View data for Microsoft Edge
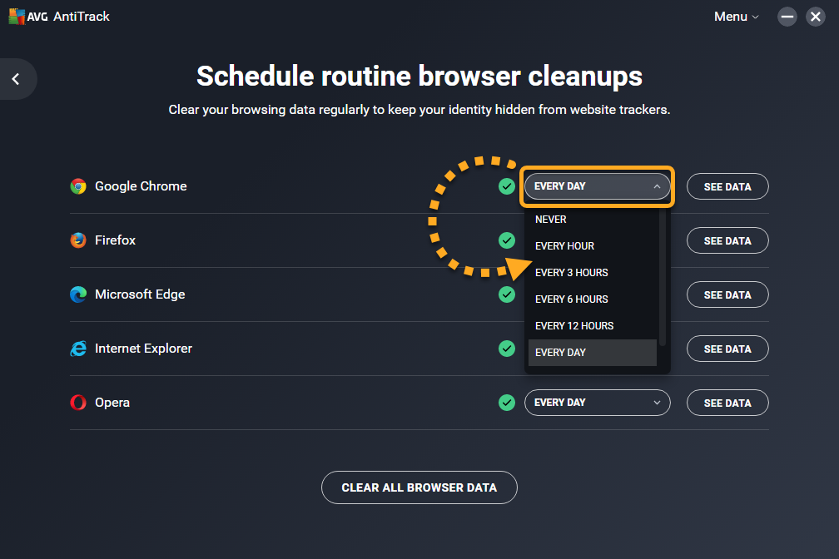839x559 pixels. click(727, 295)
